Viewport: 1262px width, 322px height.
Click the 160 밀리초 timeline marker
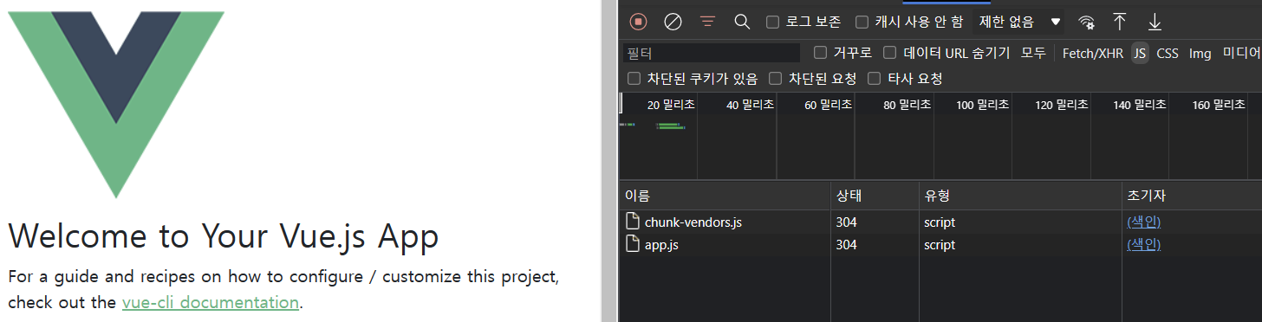click(1218, 105)
